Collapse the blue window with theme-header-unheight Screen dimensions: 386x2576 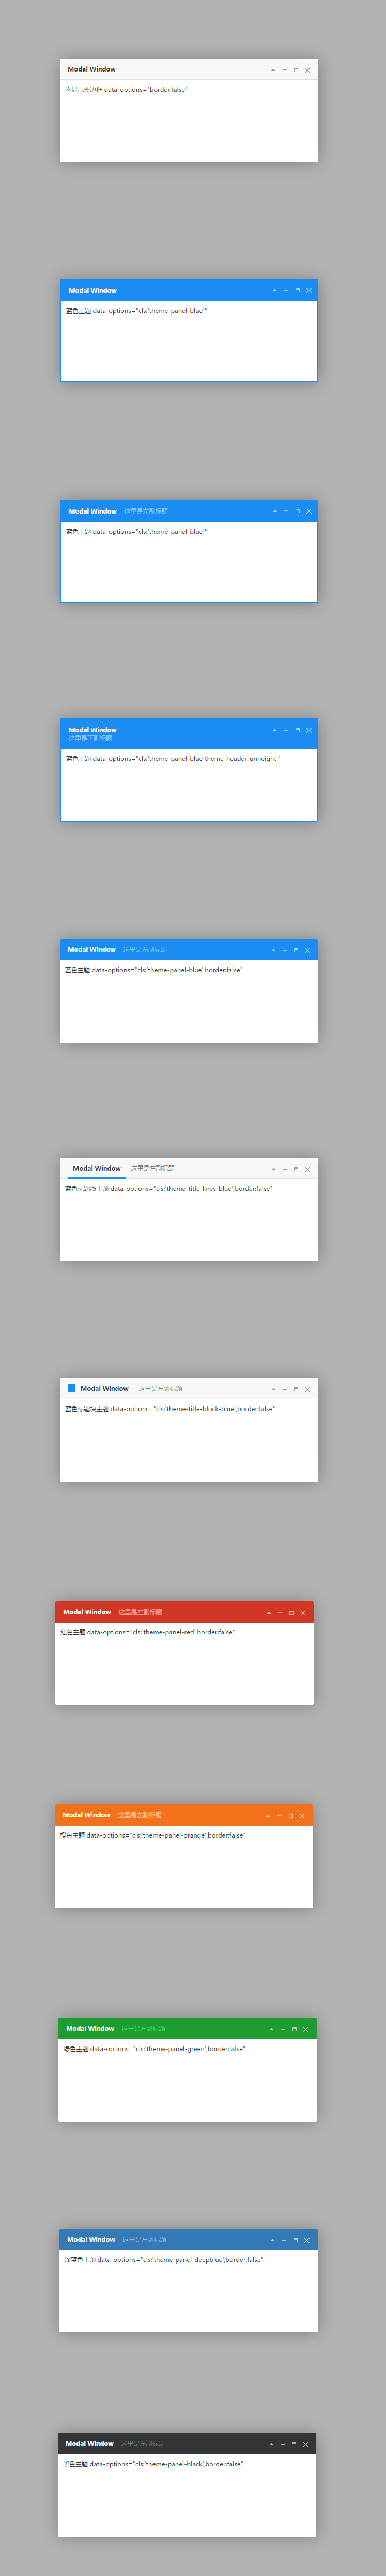click(274, 730)
